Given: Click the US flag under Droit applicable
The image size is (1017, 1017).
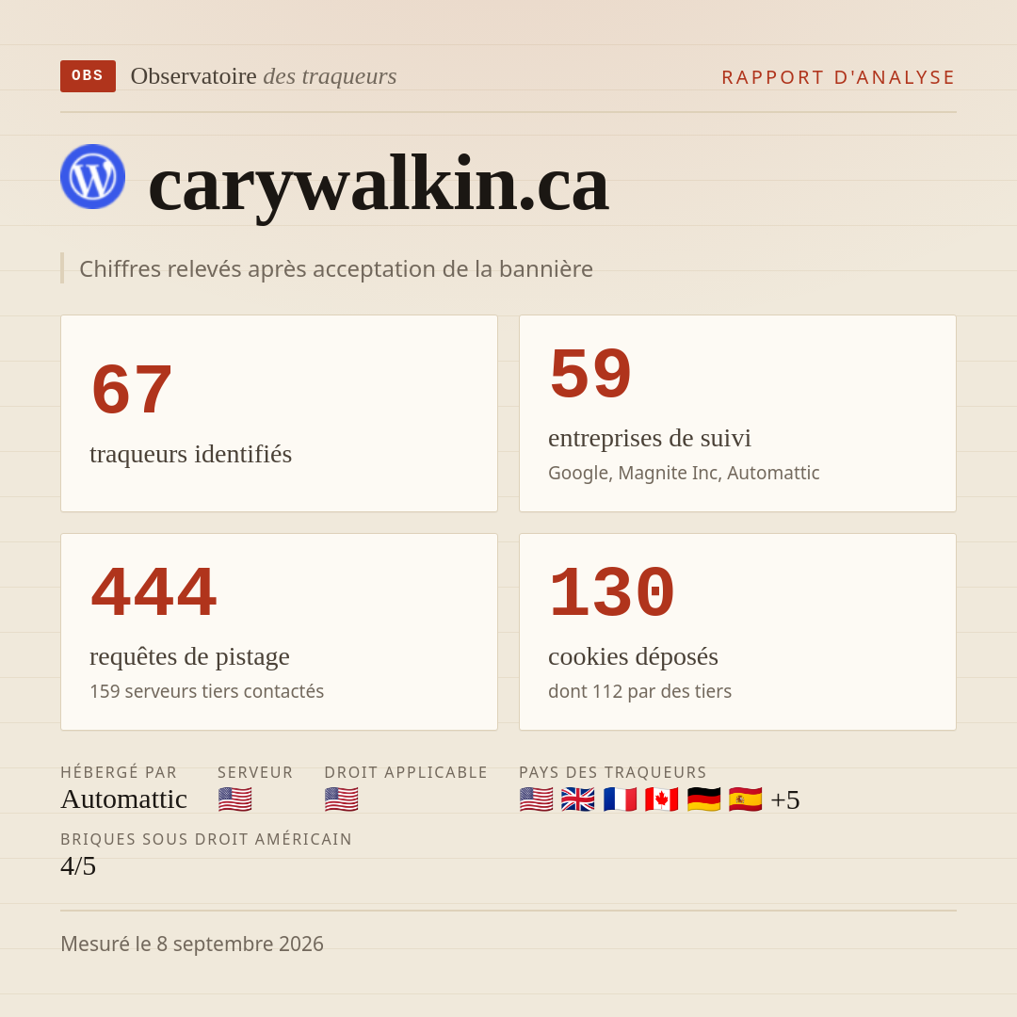Looking at the screenshot, I should pyautogui.click(x=341, y=799).
